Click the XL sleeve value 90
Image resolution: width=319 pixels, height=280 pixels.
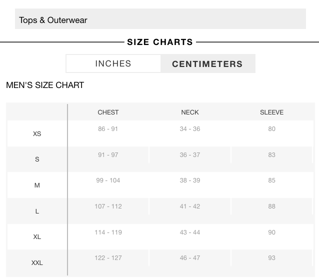click(271, 232)
